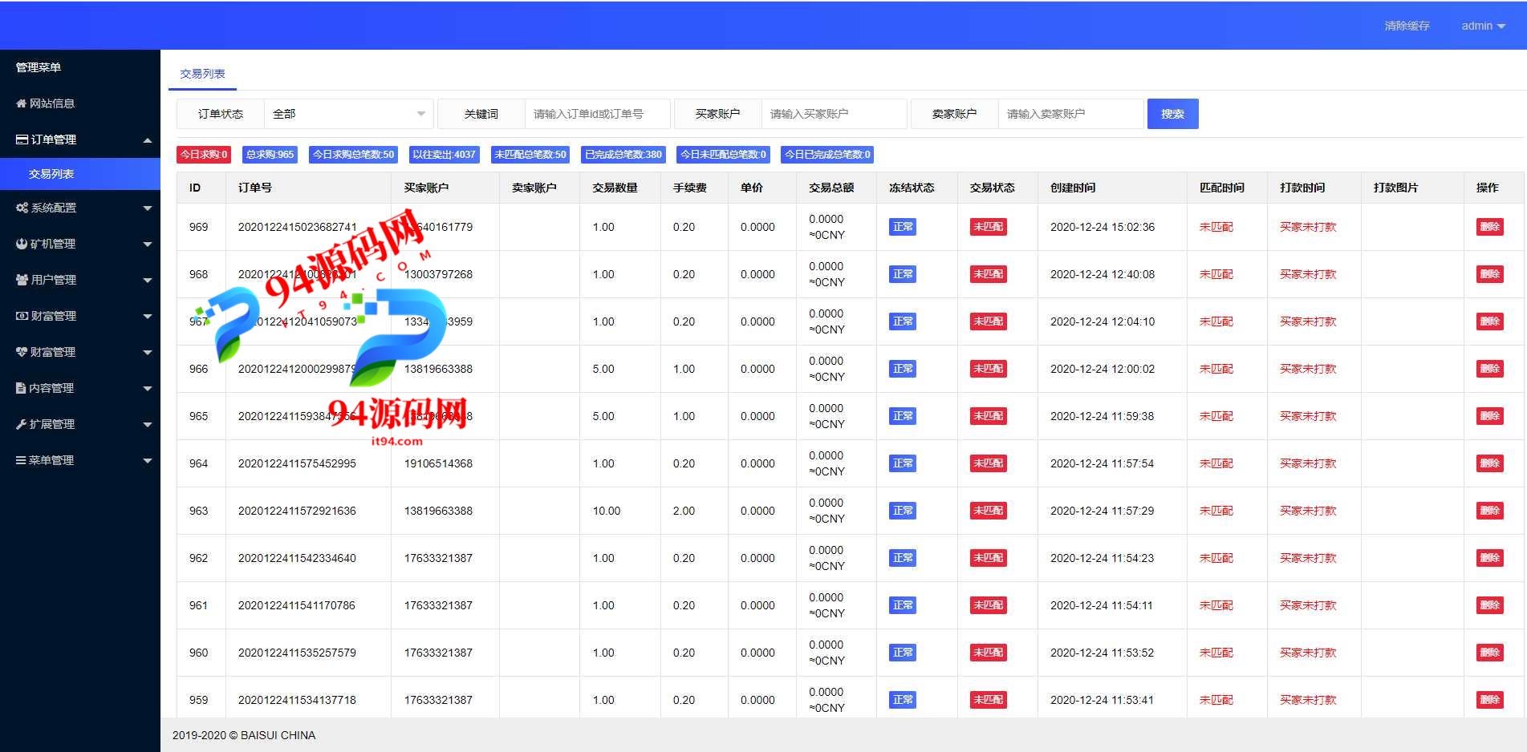The height and width of the screenshot is (752, 1527).
Task: Click fee 2.00 in row 963
Action: [x=684, y=511]
